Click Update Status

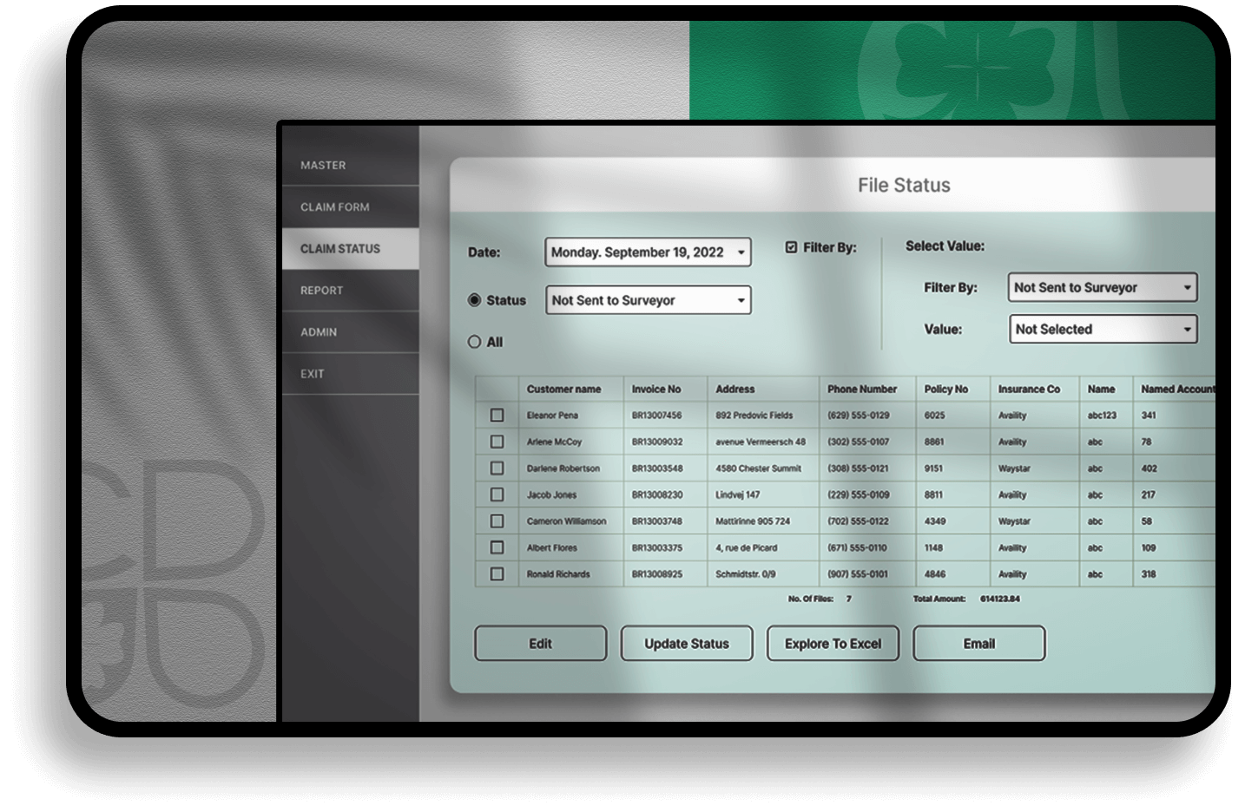(686, 643)
